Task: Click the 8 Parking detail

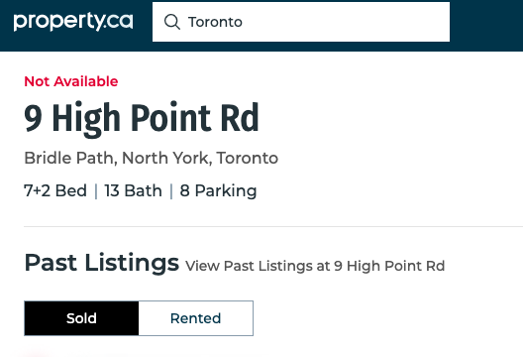Action: click(219, 191)
